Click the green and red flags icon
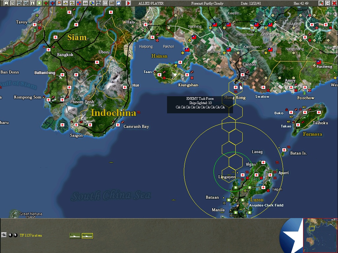This screenshot has width=338, height=253. (321, 3)
